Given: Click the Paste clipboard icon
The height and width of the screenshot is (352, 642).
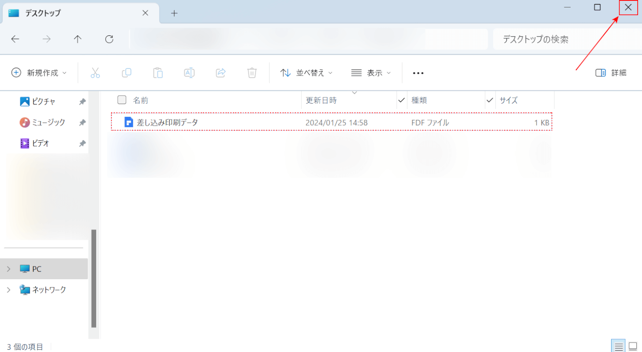Looking at the screenshot, I should point(158,73).
